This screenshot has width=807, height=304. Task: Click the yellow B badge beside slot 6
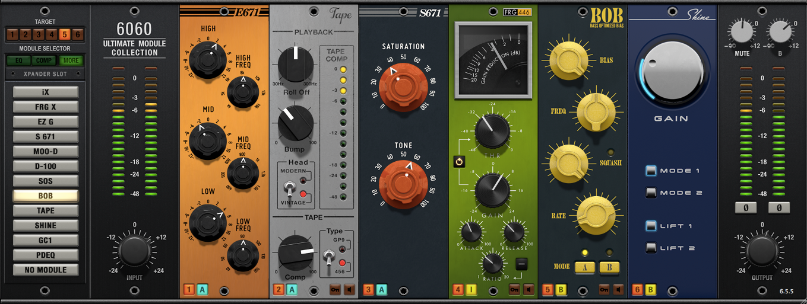[x=651, y=290]
